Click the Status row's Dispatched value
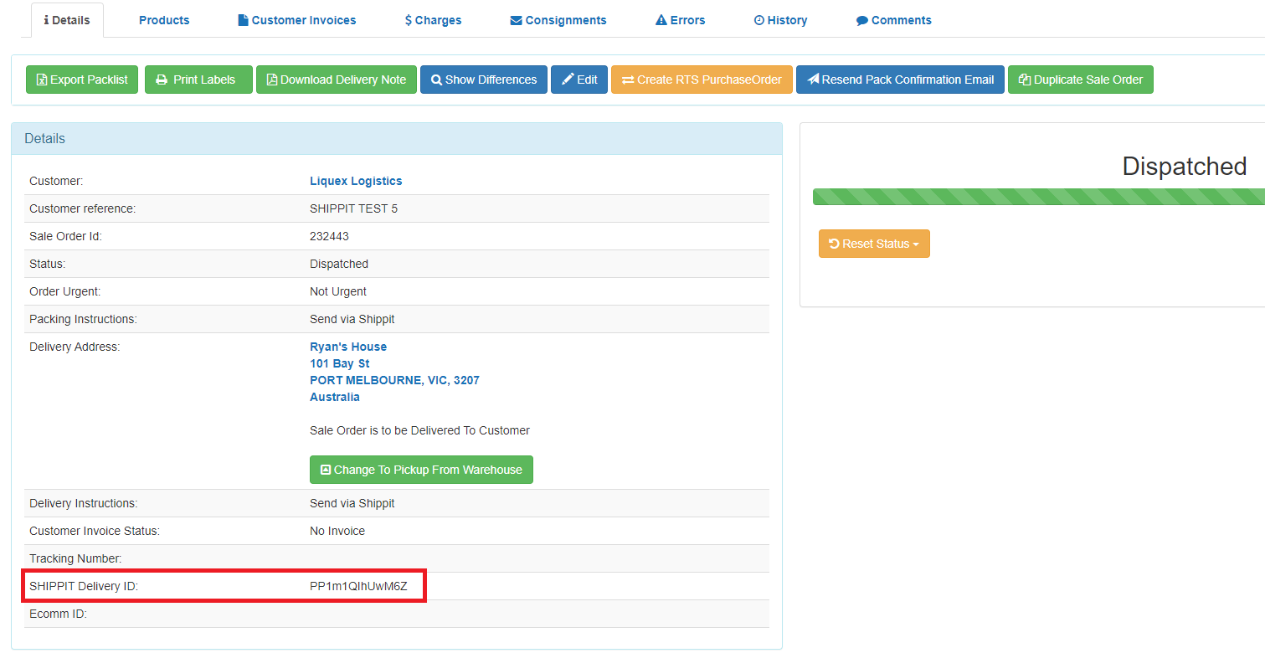 point(339,264)
